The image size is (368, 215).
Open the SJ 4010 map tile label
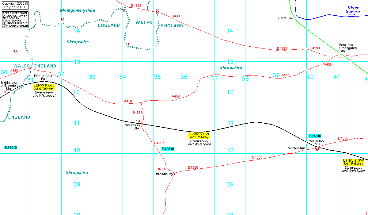(315, 136)
